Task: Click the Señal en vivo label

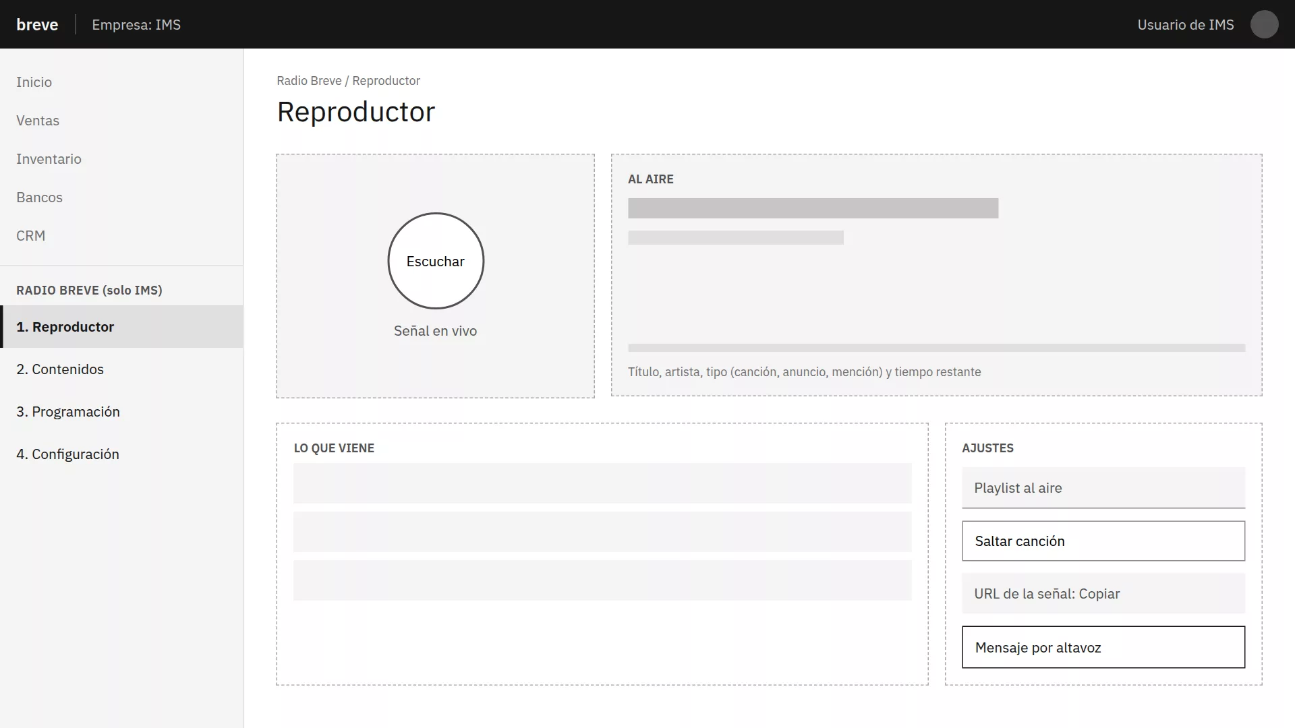Action: coord(435,331)
